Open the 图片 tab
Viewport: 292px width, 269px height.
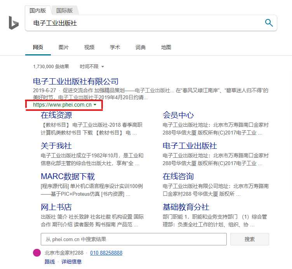(64, 47)
